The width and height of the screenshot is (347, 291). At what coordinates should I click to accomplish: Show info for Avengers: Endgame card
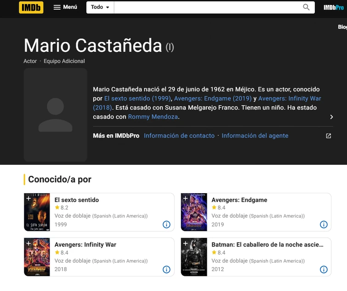[324, 224]
